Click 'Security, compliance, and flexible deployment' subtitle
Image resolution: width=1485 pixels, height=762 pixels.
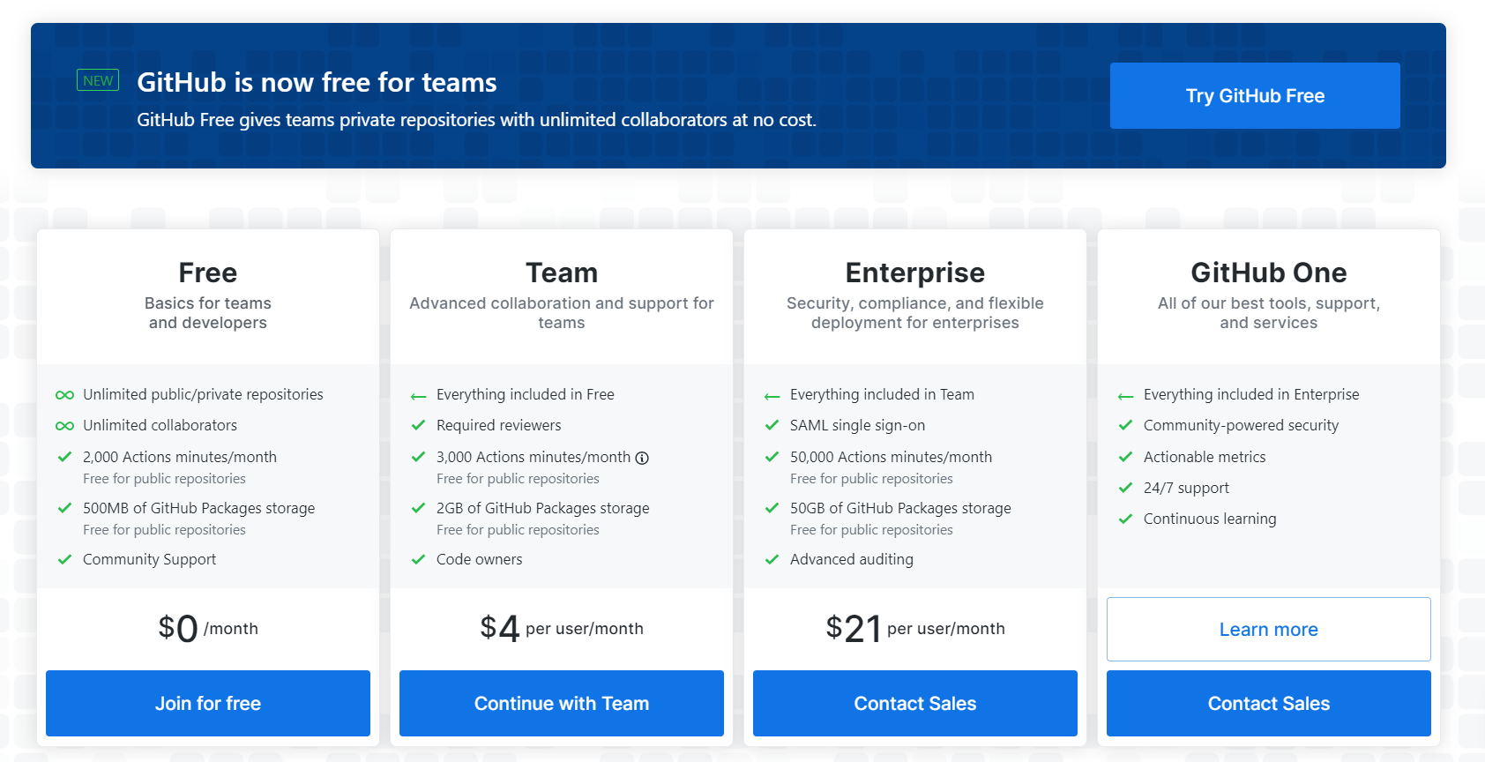(x=915, y=313)
